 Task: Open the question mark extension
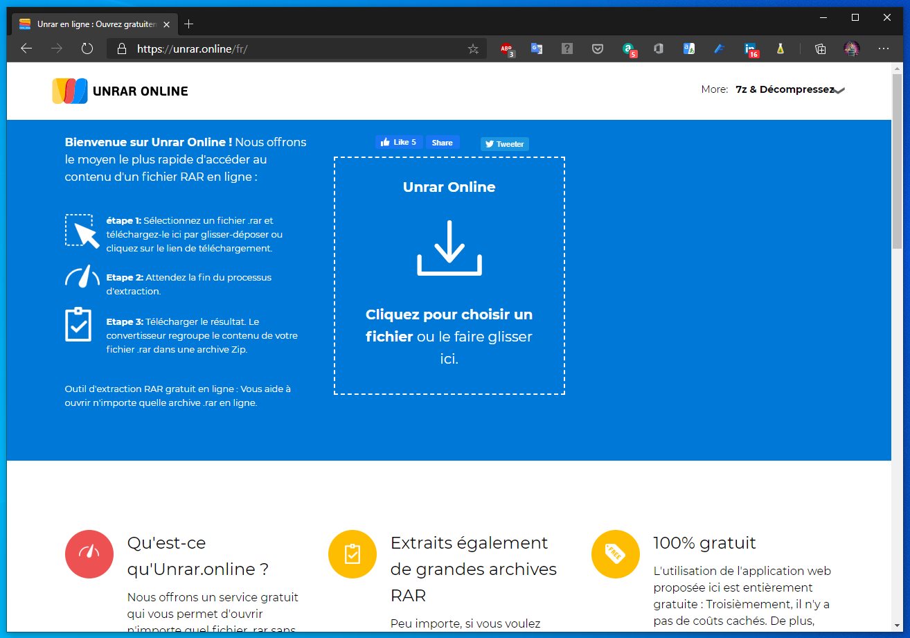click(566, 48)
